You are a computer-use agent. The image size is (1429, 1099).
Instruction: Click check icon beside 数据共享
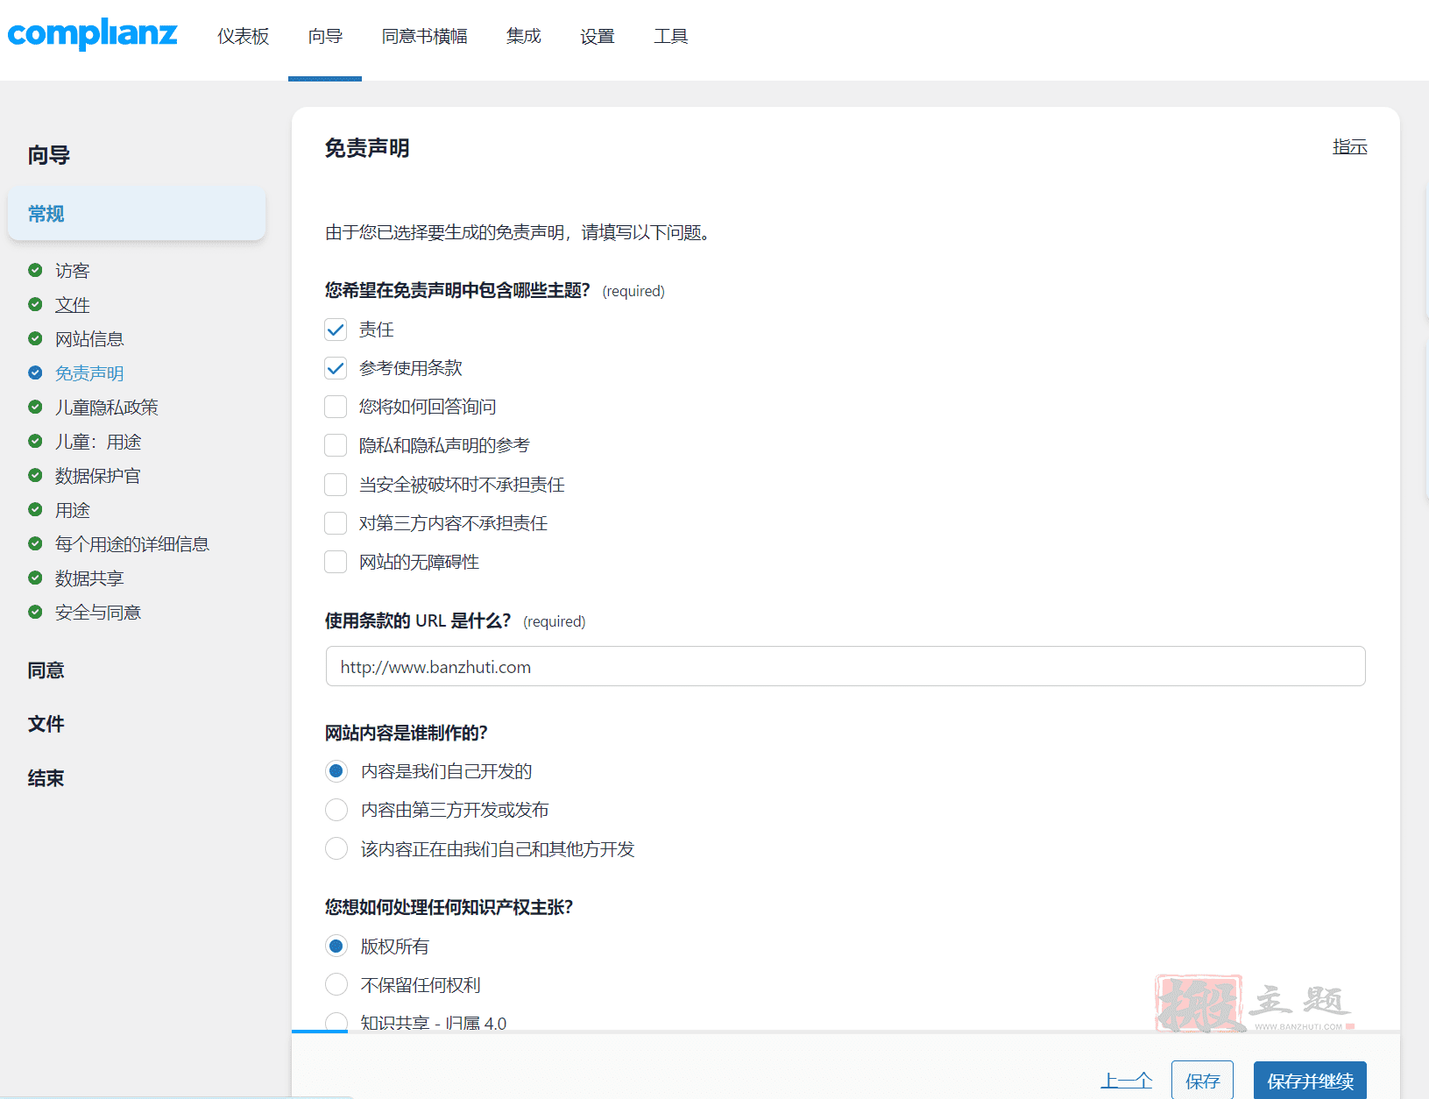[x=35, y=578]
